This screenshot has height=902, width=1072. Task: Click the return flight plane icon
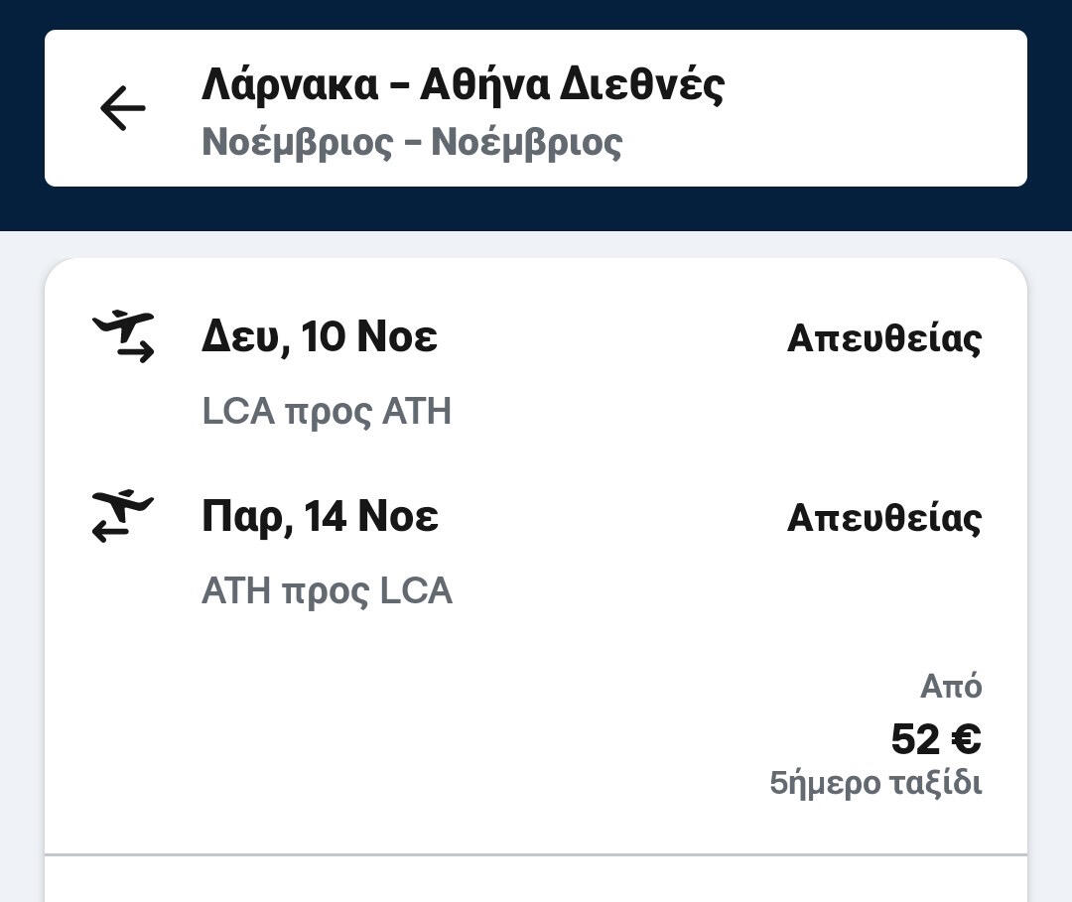coord(124,516)
